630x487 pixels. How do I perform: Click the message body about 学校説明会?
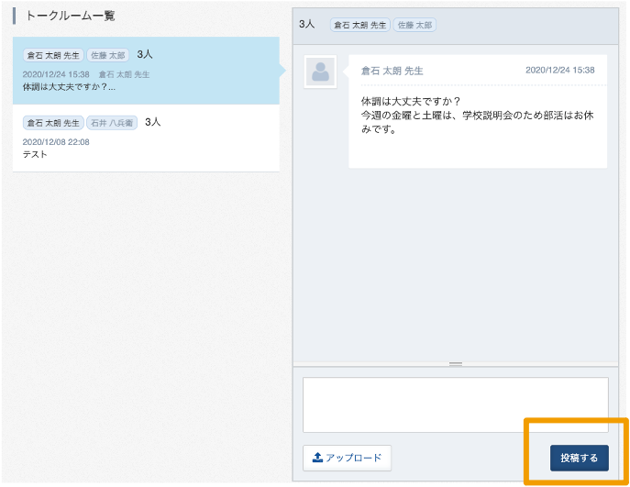click(478, 116)
